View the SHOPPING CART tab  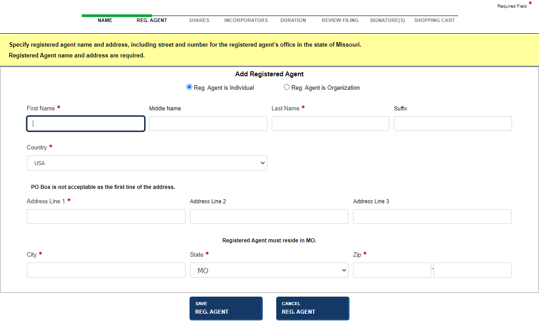click(x=434, y=20)
